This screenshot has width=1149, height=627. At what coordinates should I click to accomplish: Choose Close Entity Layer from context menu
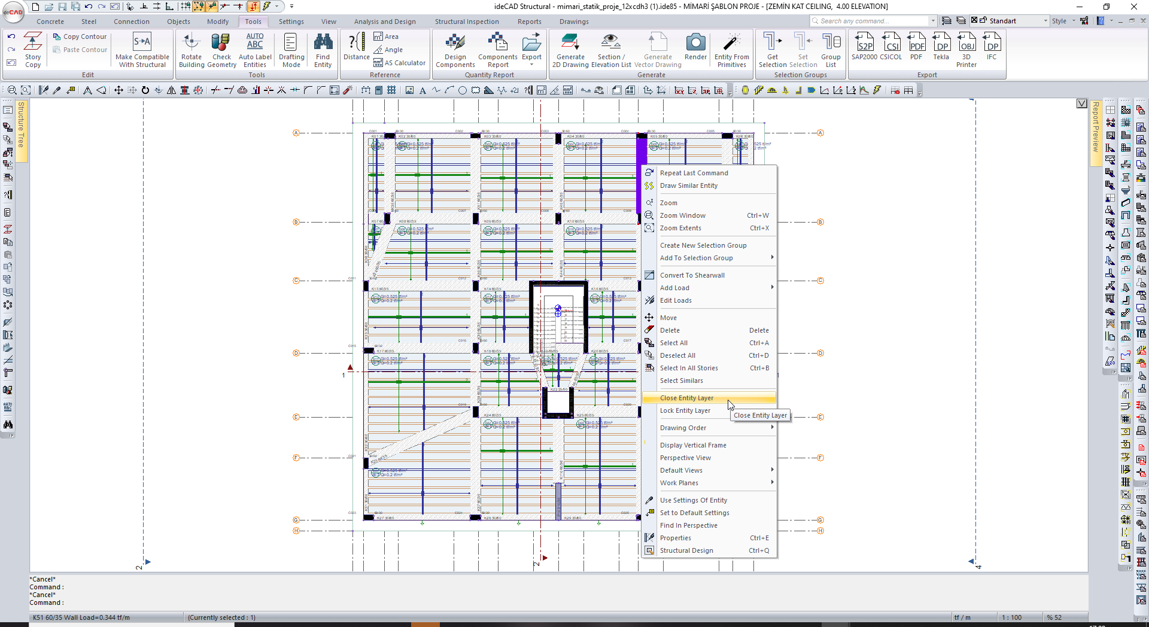click(686, 398)
